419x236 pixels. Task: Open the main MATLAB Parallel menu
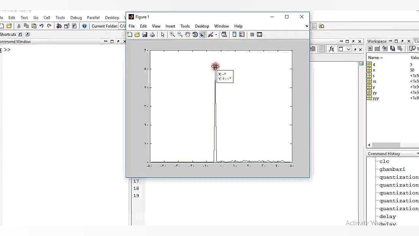(x=93, y=18)
